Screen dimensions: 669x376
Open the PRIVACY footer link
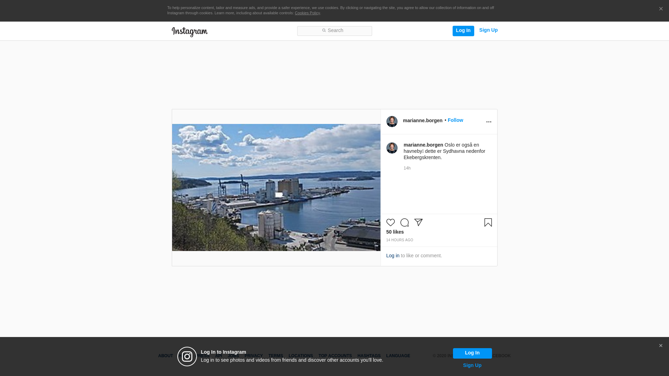(x=253, y=356)
